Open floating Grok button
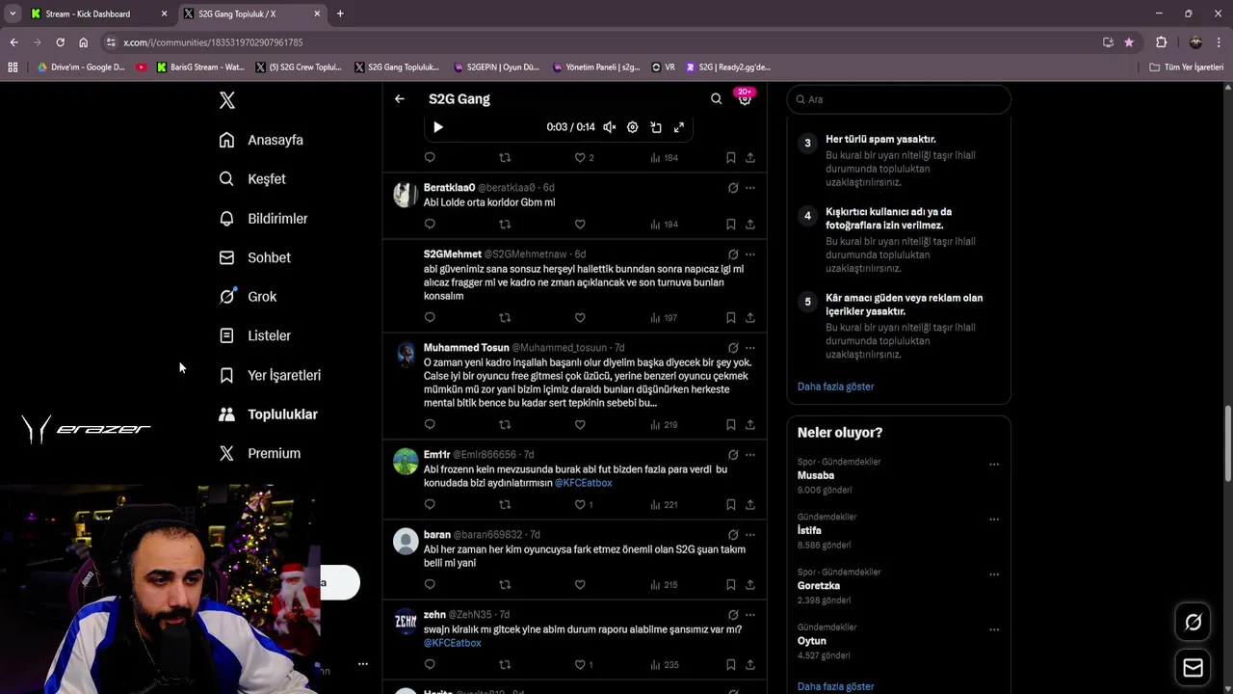The height and width of the screenshot is (694, 1233). pyautogui.click(x=1194, y=623)
